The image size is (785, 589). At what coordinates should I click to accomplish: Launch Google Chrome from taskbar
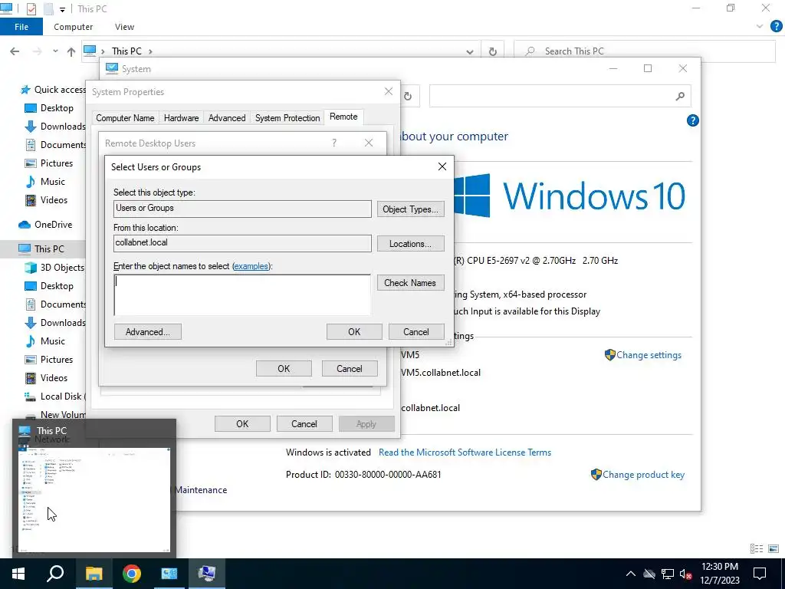click(x=132, y=574)
